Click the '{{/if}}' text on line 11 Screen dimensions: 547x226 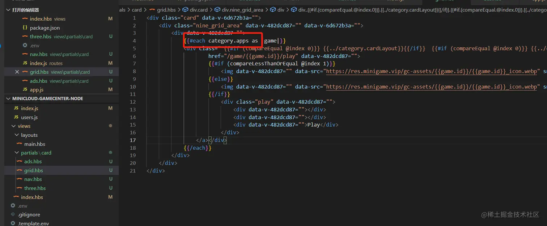click(x=219, y=94)
